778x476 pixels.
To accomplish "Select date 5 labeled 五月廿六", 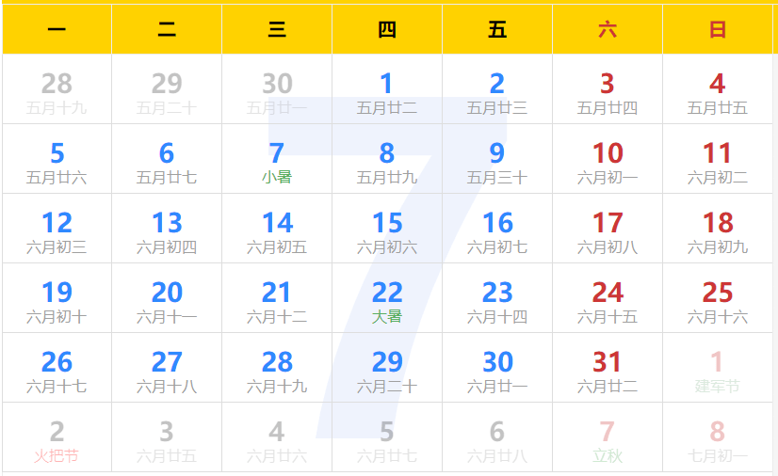I will [x=57, y=159].
